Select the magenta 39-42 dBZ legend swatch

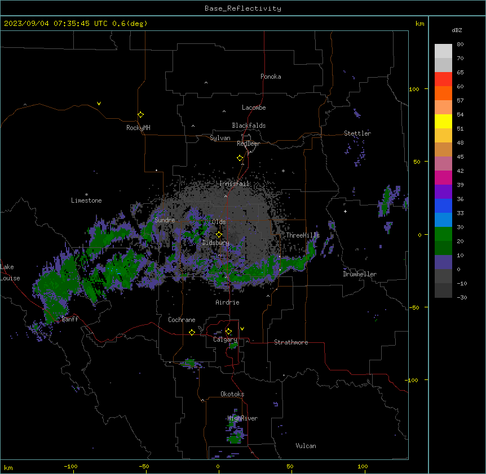coord(443,177)
